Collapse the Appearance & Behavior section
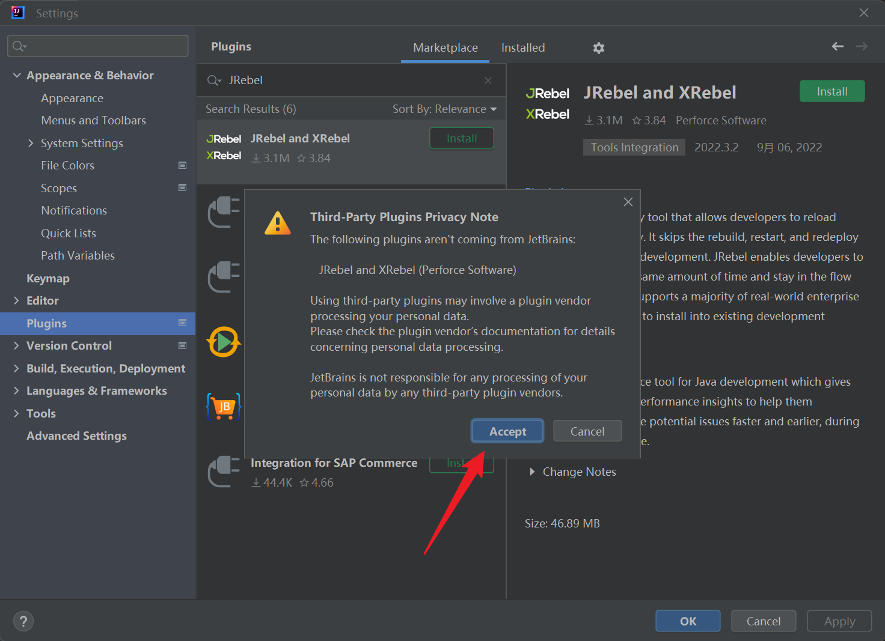 tap(17, 75)
